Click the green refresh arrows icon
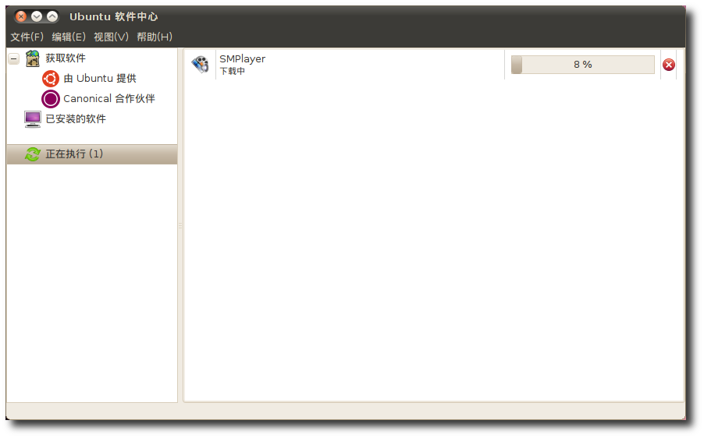 32,154
